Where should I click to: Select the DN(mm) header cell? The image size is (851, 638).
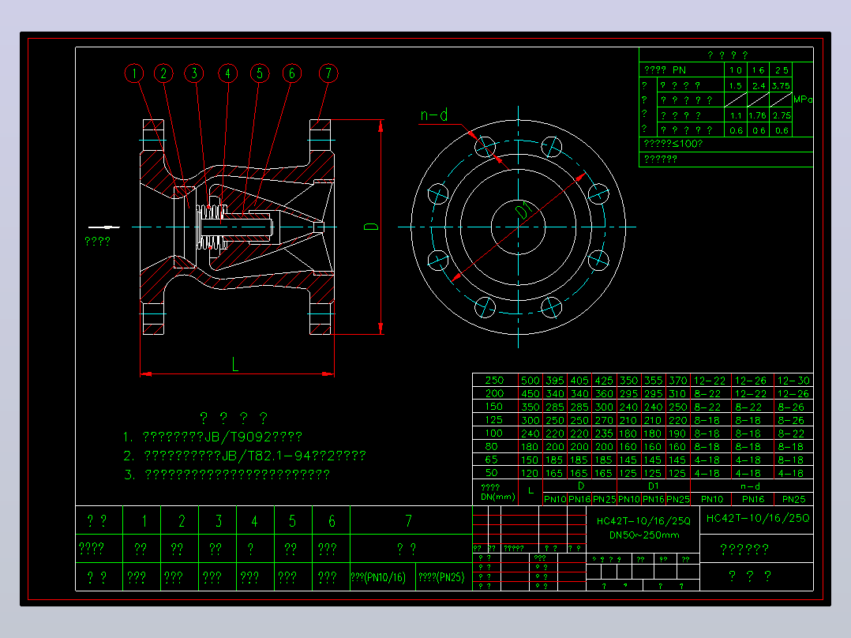tap(495, 493)
